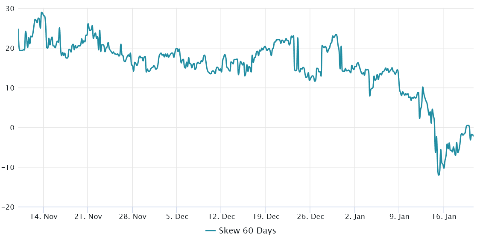Click the 20 y-axis label
Viewport: 480px width, 242px height.
[10, 48]
